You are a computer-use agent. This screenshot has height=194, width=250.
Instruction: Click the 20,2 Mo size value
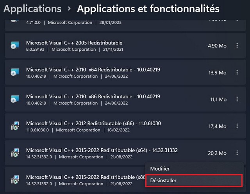(217, 153)
